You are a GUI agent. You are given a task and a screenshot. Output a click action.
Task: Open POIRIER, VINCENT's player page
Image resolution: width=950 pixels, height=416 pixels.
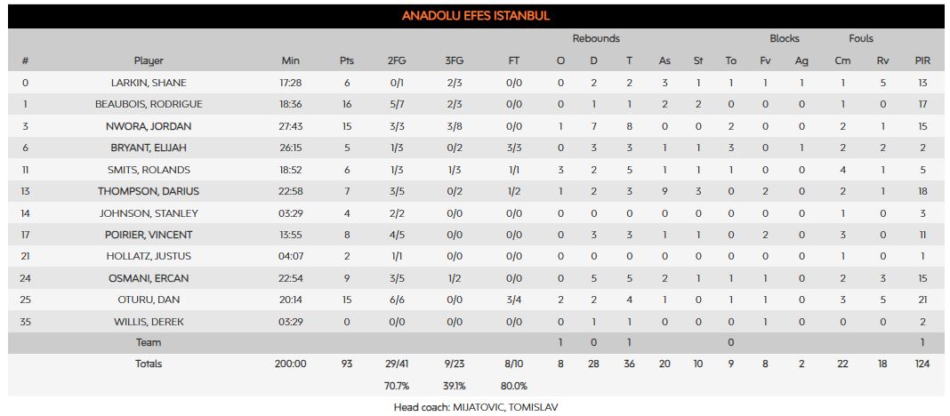click(x=149, y=235)
